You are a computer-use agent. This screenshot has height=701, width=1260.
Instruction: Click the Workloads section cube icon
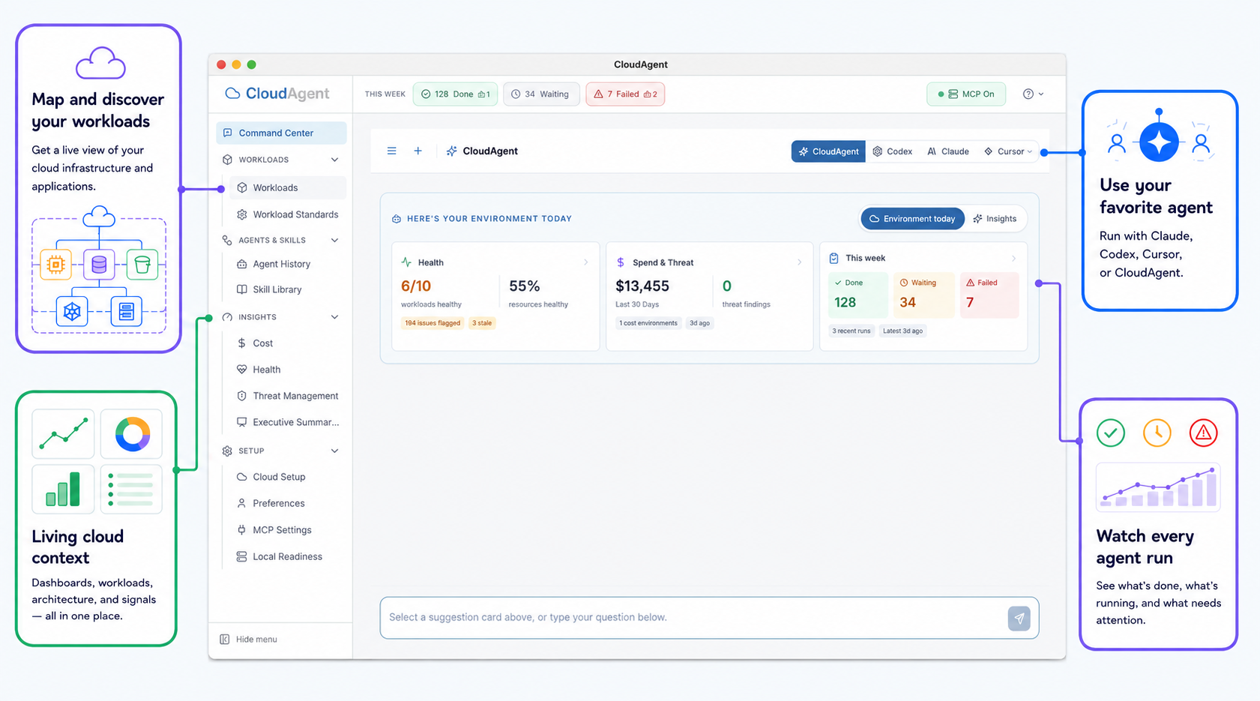click(x=227, y=160)
